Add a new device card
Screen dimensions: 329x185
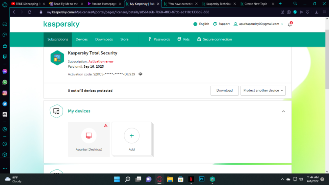132,138
